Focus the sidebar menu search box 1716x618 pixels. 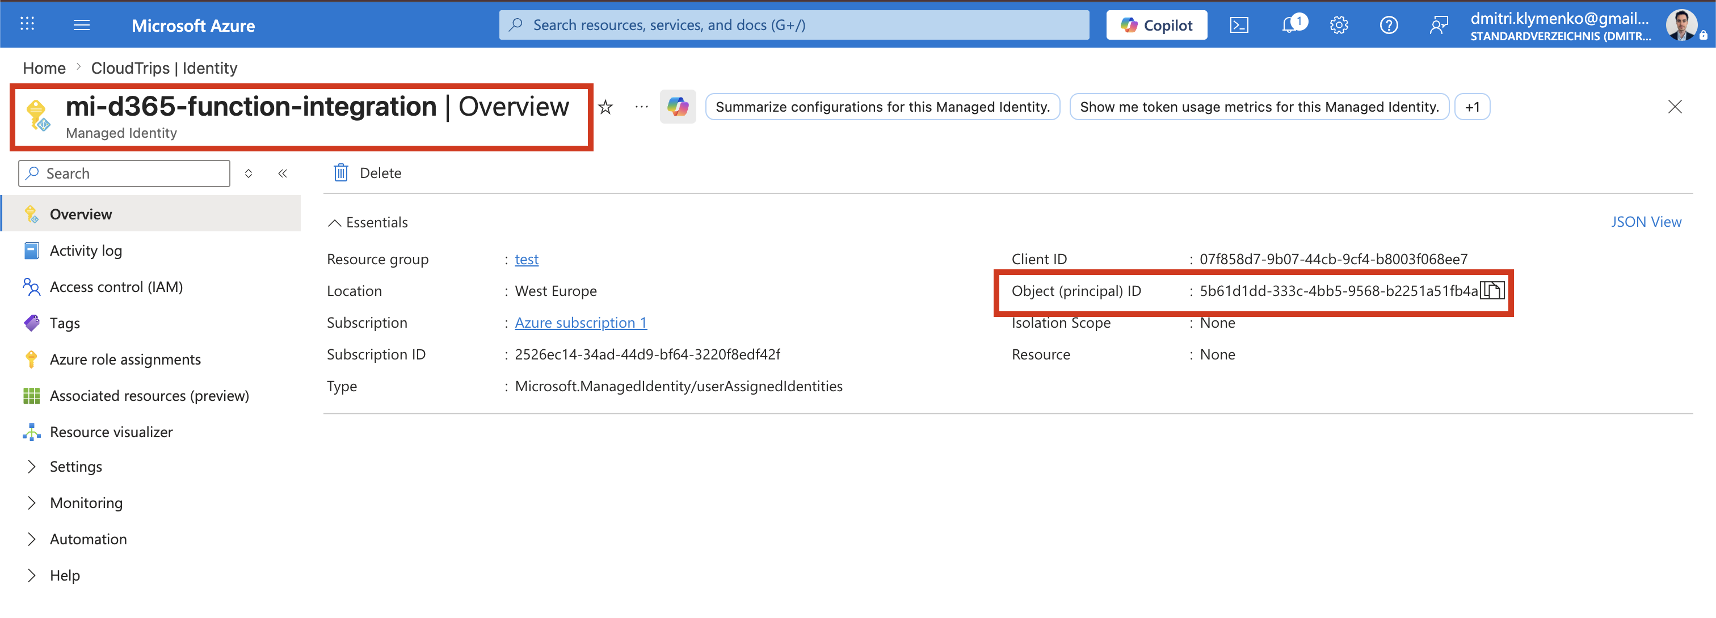click(125, 173)
